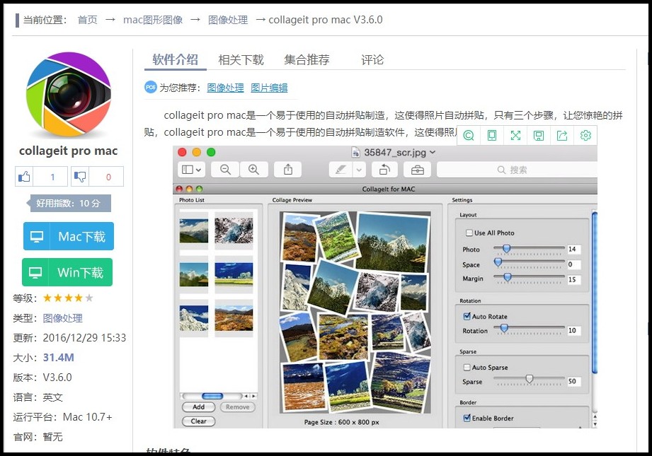Click the toolbox icon in Preview toolbar
652x456 pixels.
(418, 170)
